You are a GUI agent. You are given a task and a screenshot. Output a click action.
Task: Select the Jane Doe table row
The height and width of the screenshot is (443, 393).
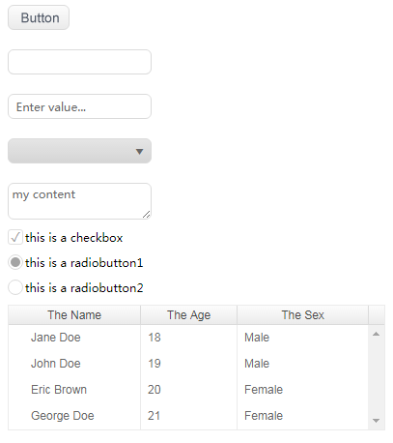pos(188,338)
